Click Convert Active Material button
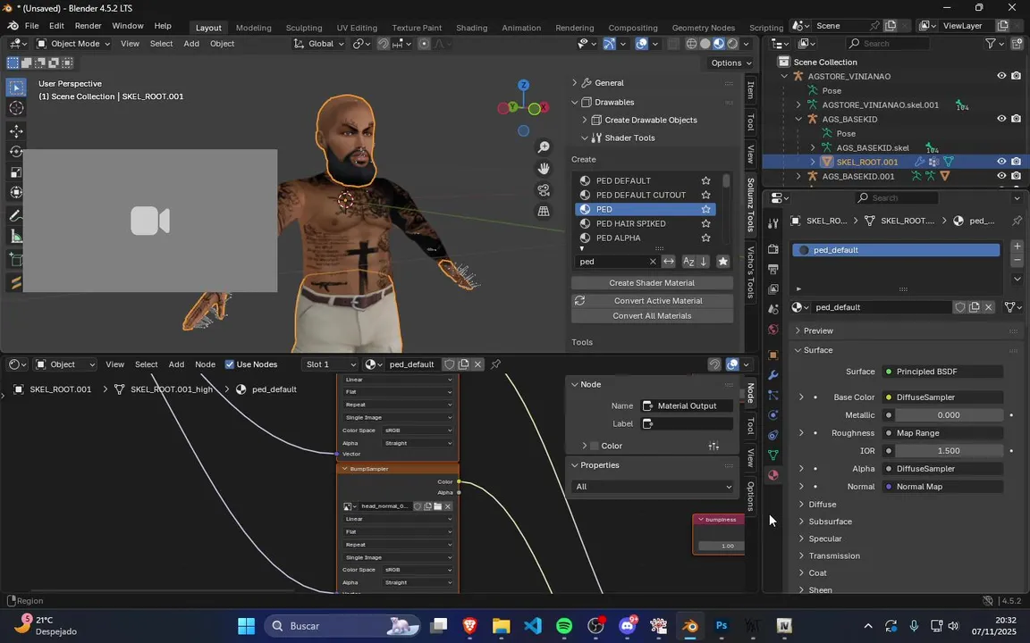Screen dimensions: 1030x643 (658, 300)
